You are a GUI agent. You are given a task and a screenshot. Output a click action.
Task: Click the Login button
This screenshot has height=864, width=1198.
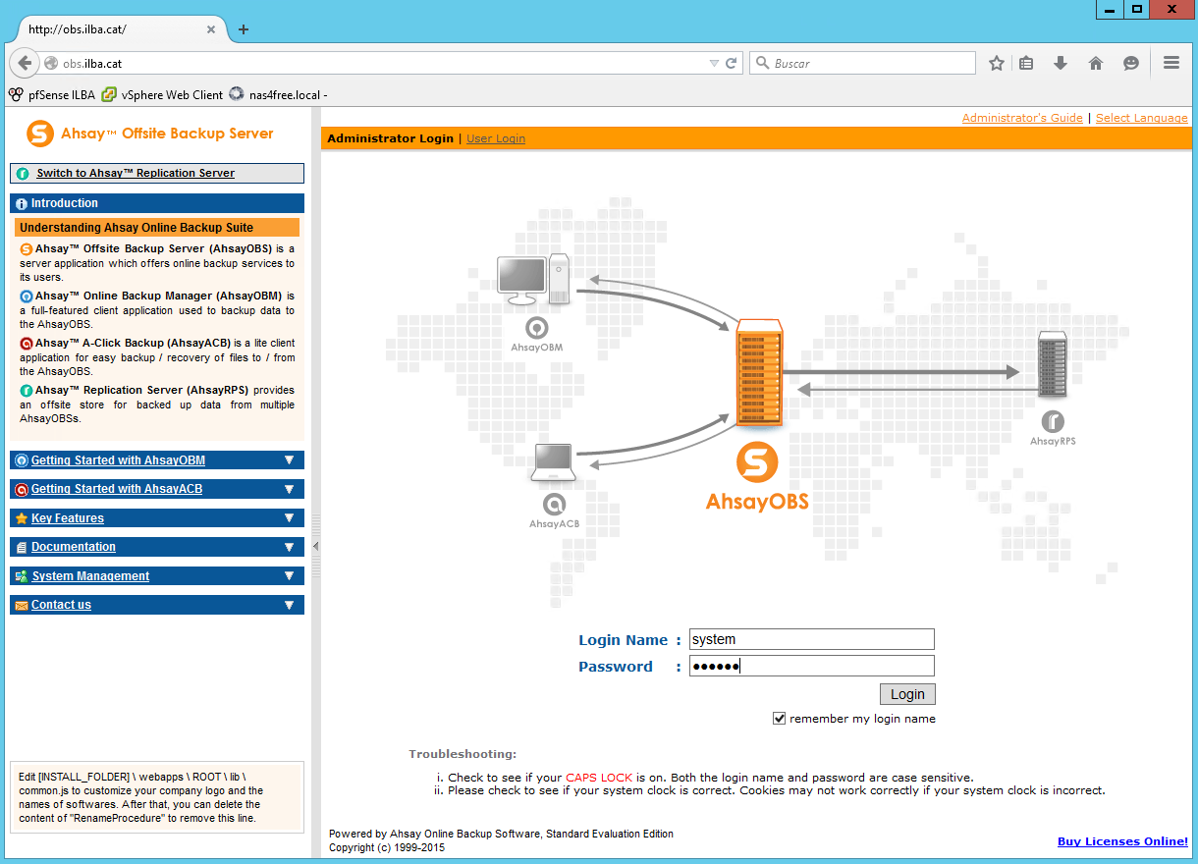(x=907, y=694)
